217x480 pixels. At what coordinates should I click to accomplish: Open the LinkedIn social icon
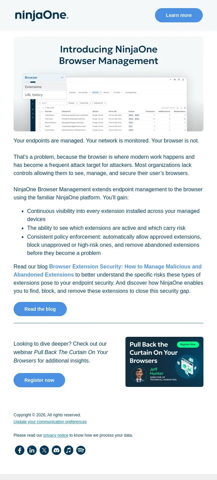[x=32, y=450]
